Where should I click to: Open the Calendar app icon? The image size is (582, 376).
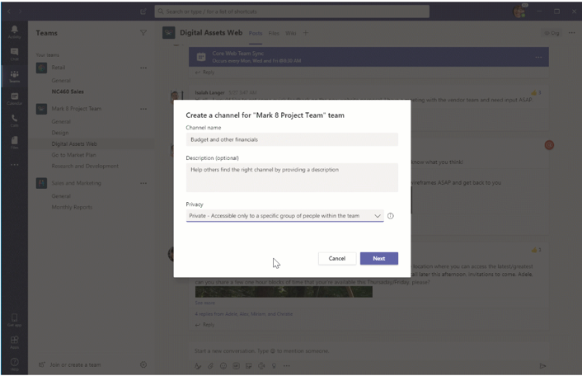[x=14, y=98]
